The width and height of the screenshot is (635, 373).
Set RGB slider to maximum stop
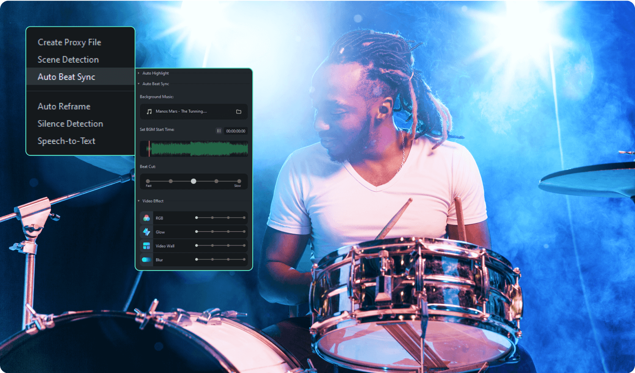(244, 218)
